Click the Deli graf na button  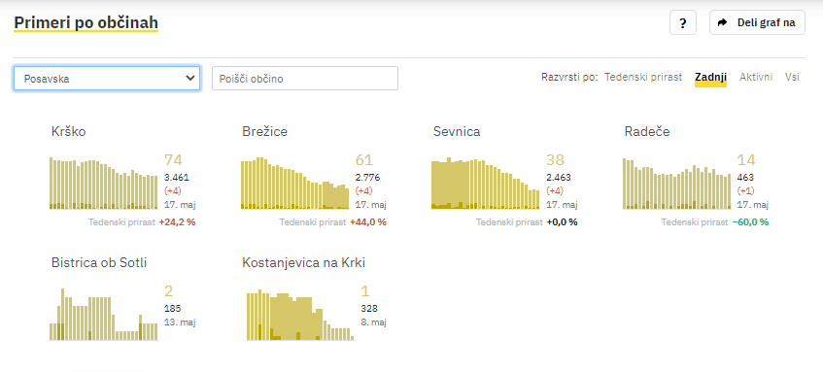click(757, 22)
